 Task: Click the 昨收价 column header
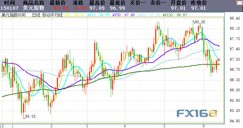pyautogui.click(x=199, y=3)
